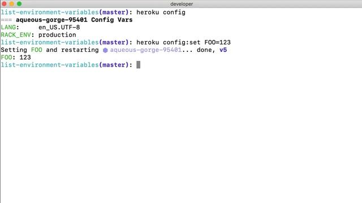The width and height of the screenshot is (362, 203).
Task: Click the purple hexagon Heroku app icon
Action: pyautogui.click(x=105, y=50)
